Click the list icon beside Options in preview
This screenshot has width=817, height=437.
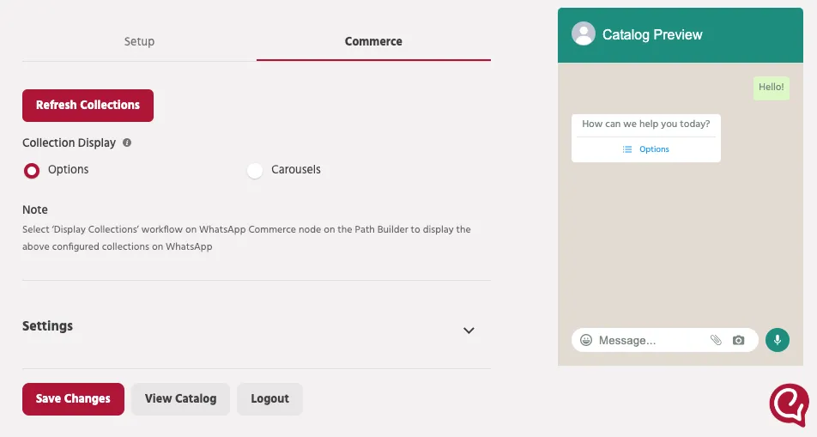(x=627, y=149)
